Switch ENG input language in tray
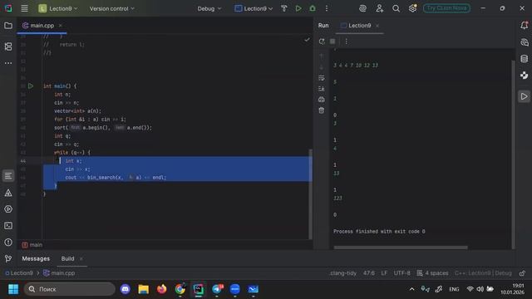The height and width of the screenshot is (299, 532). 454,289
